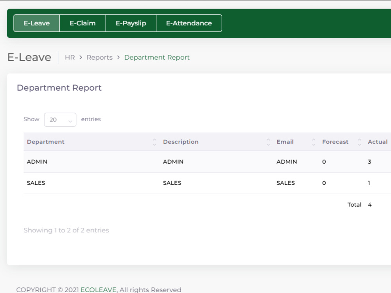This screenshot has width=391, height=293.
Task: Sort by the Forecast column header
Action: (x=335, y=142)
